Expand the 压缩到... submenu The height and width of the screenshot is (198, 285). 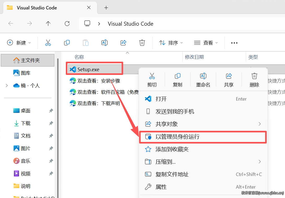coord(260,162)
